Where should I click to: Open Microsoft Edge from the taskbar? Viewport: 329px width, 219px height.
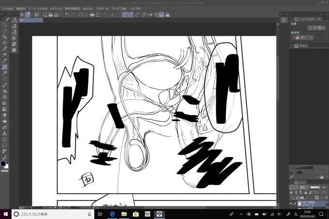(112, 214)
